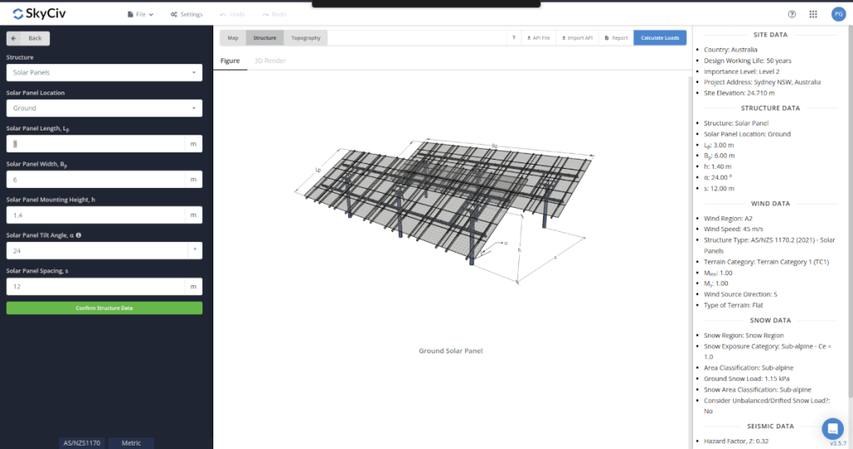Click the PG user avatar
The image size is (853, 449).
pyautogui.click(x=837, y=14)
